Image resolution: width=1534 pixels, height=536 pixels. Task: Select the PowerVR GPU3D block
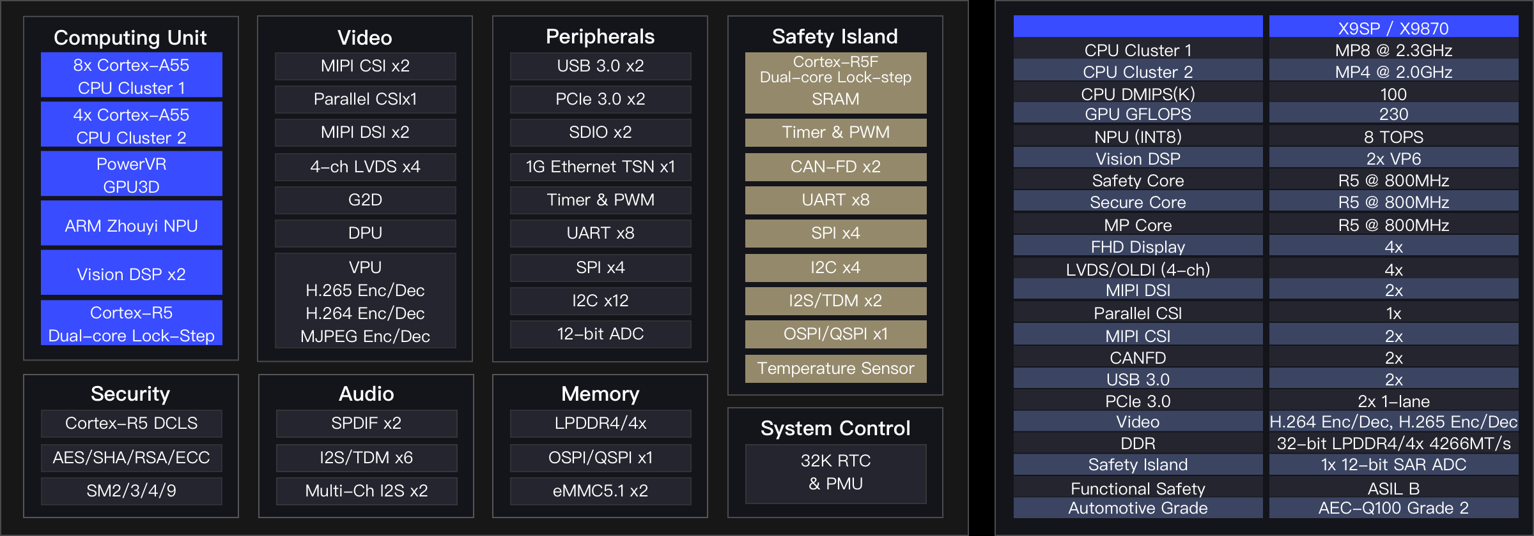tap(131, 175)
